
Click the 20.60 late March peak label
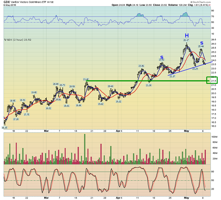[x=110, y=86]
